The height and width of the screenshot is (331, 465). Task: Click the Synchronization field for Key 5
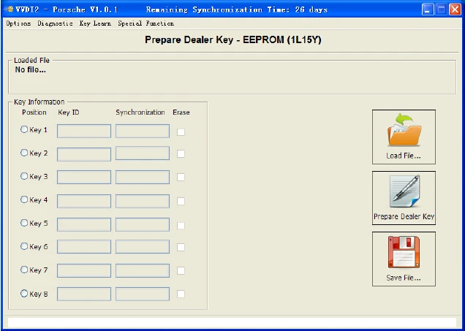pyautogui.click(x=143, y=224)
